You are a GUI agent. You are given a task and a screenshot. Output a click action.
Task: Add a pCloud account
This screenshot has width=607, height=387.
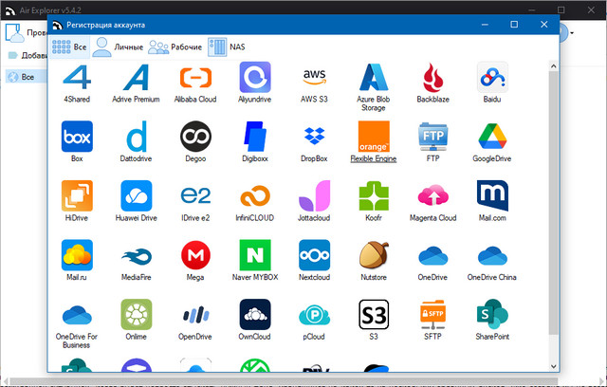(x=314, y=314)
